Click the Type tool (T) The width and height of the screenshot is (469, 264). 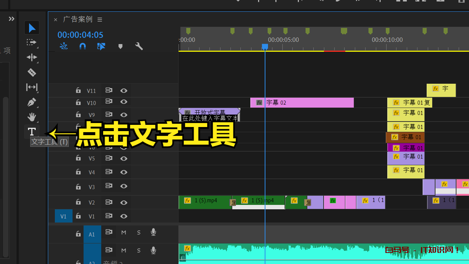click(32, 131)
